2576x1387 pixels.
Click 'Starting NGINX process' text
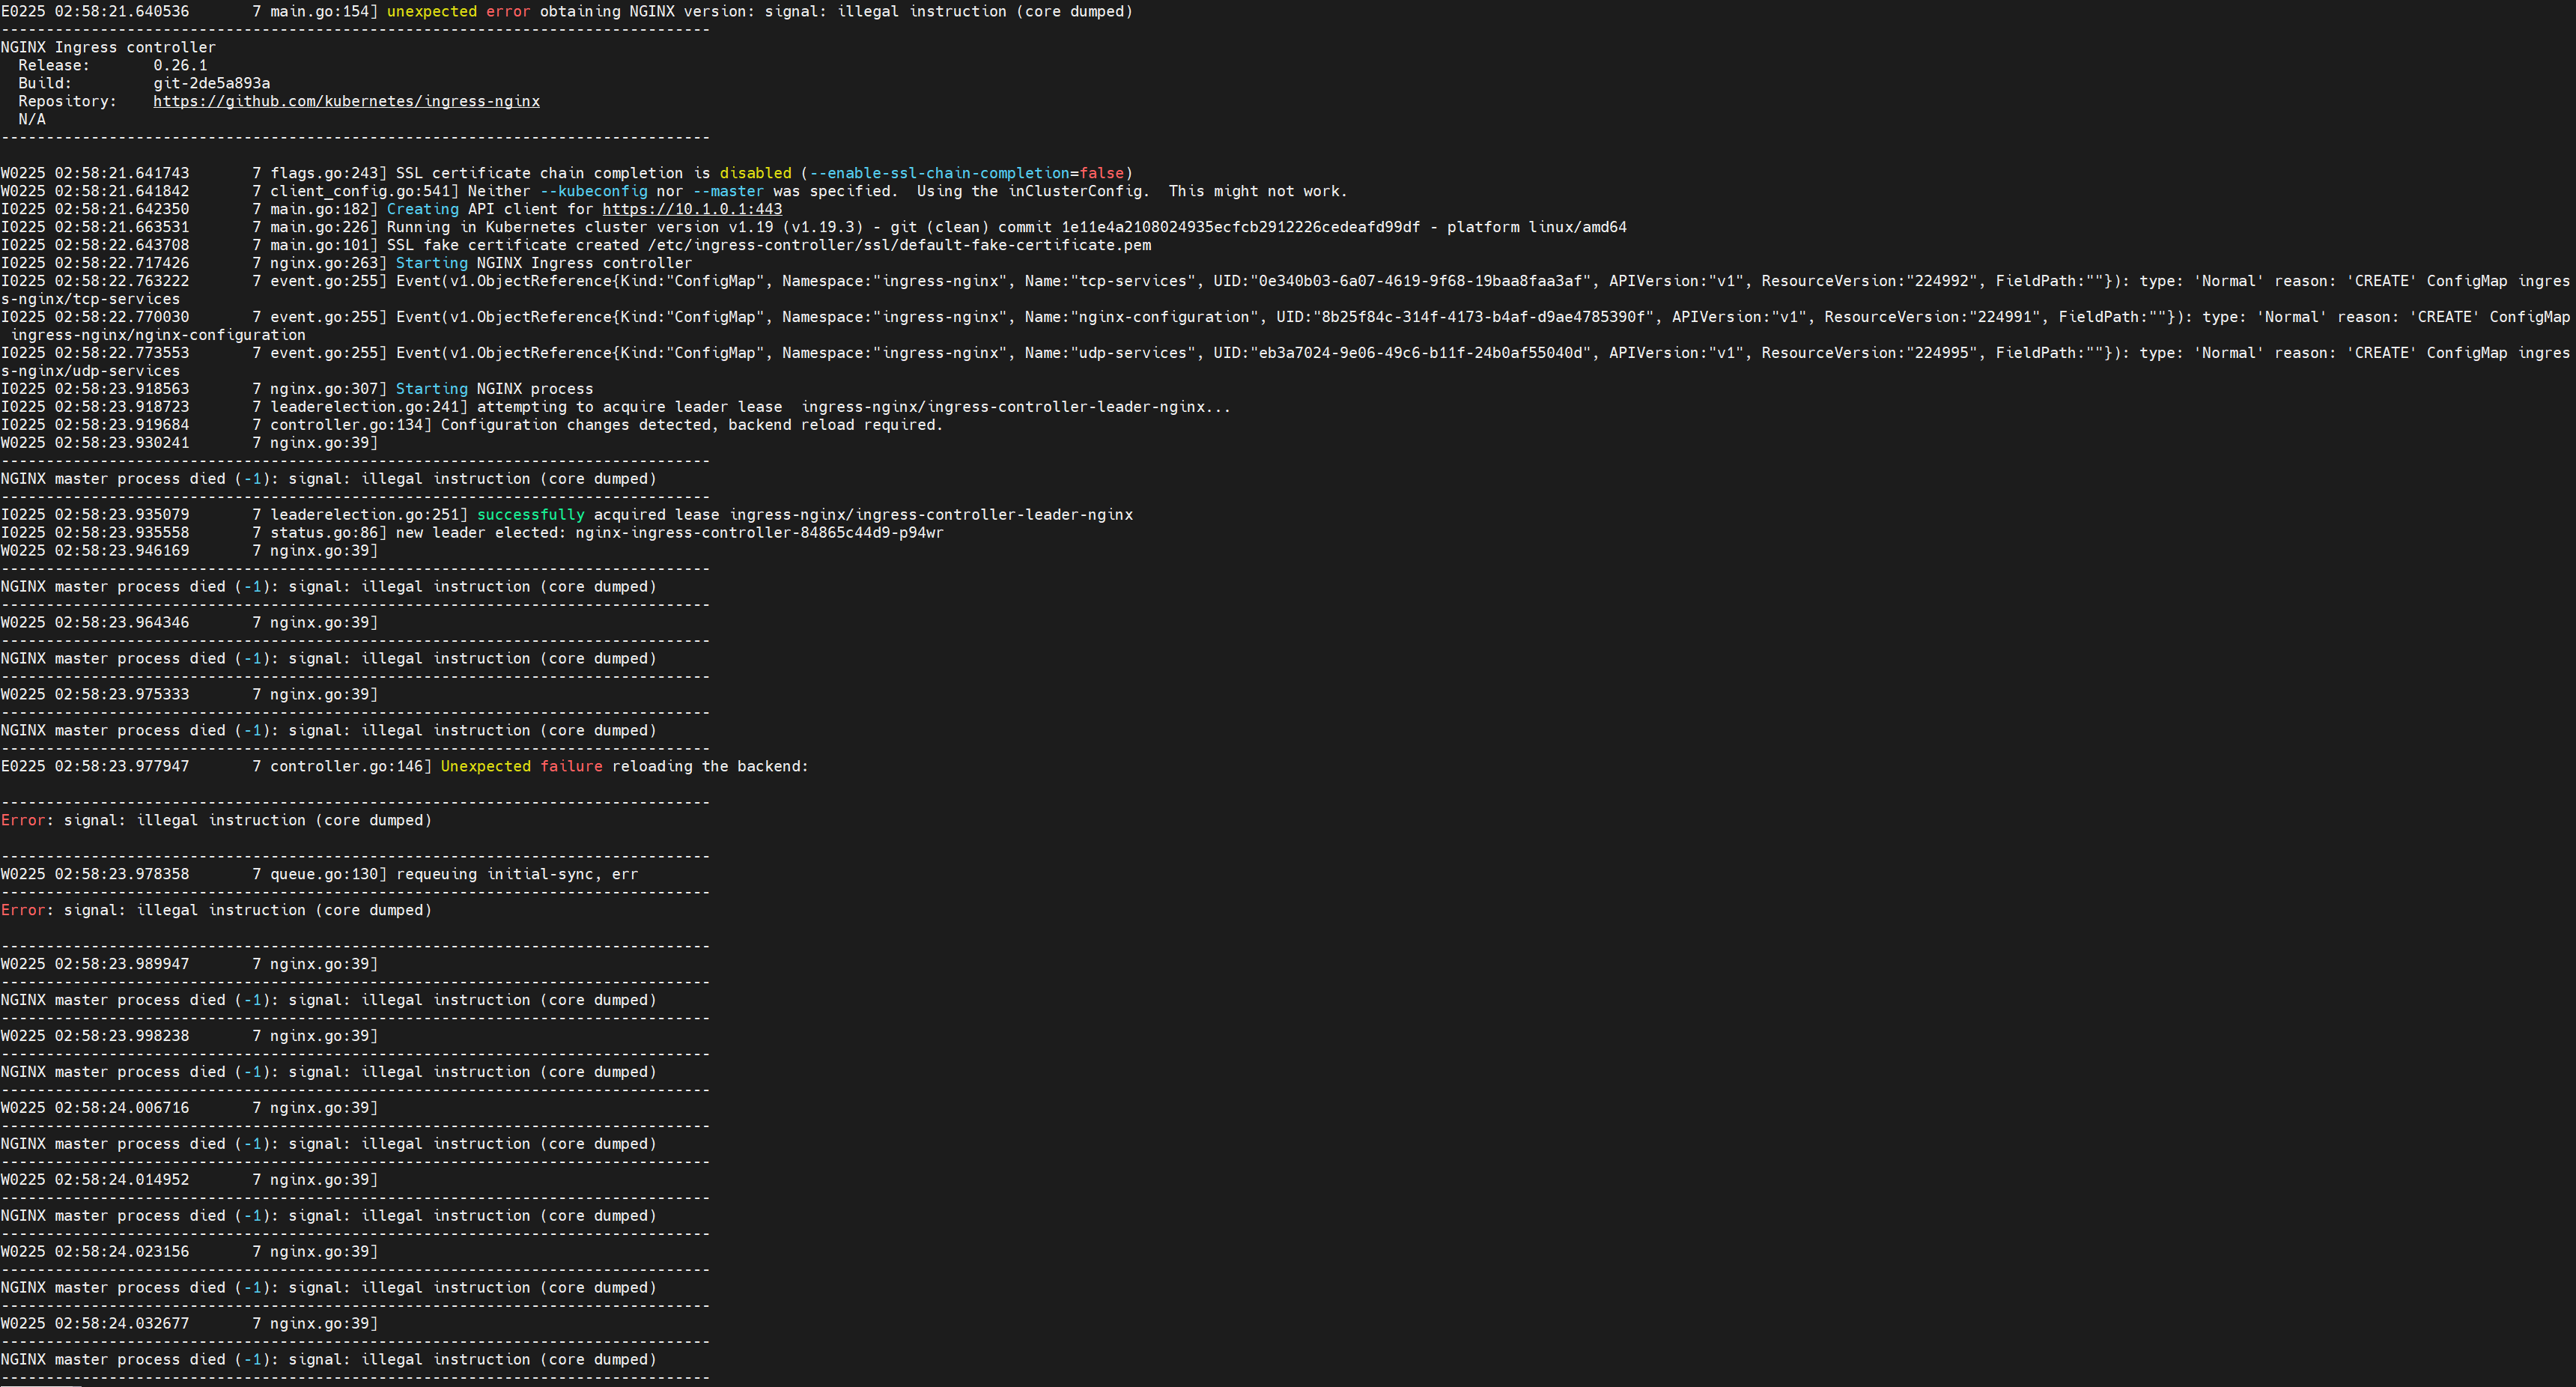[494, 389]
